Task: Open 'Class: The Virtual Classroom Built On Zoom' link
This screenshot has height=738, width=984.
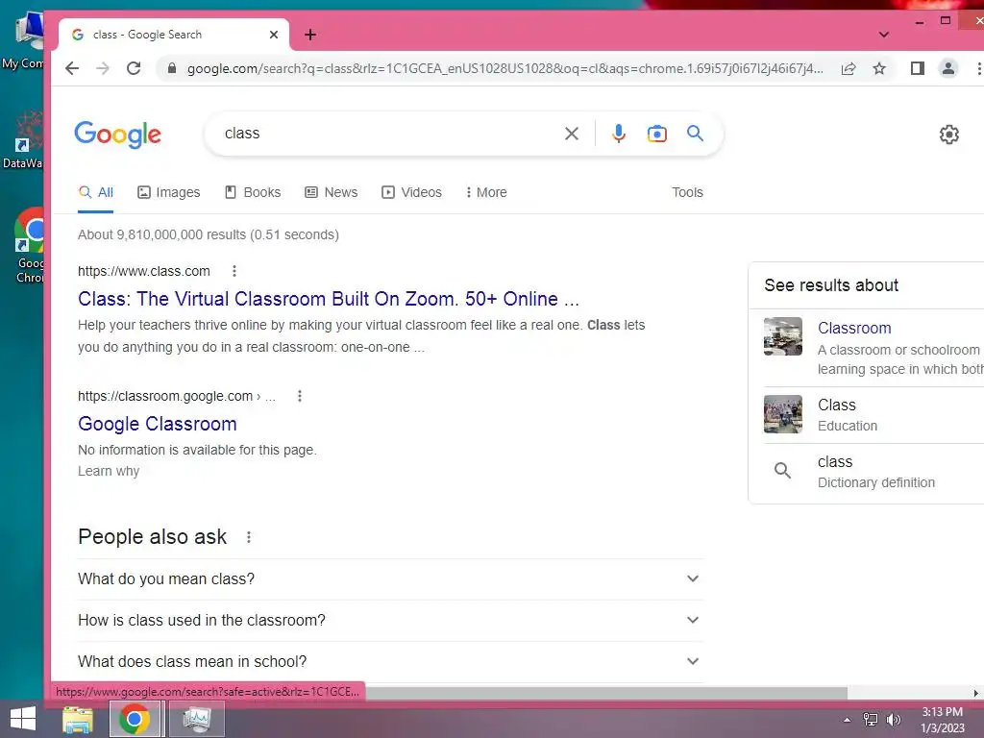Action: pyautogui.click(x=329, y=299)
